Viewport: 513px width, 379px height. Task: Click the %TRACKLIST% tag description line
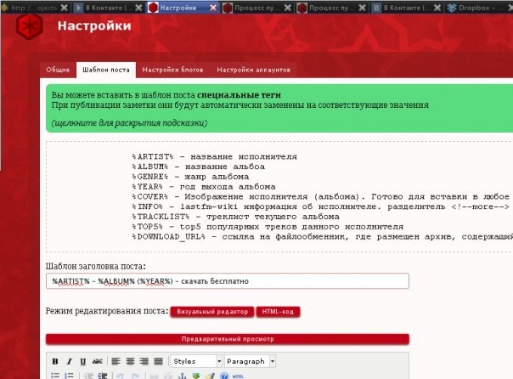coord(235,217)
